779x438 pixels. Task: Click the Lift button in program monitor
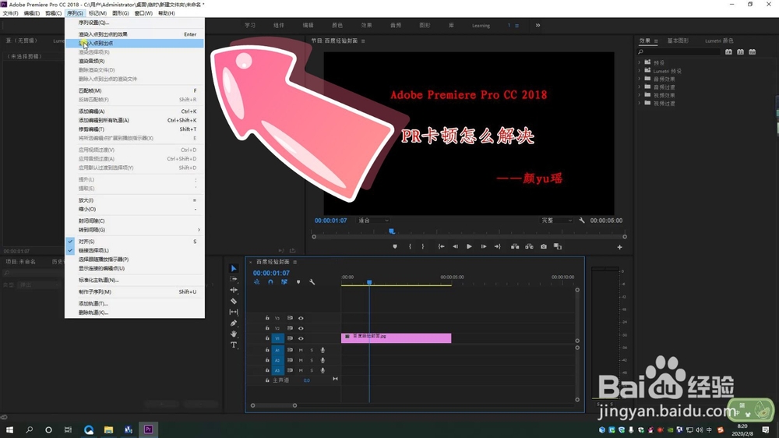click(515, 246)
